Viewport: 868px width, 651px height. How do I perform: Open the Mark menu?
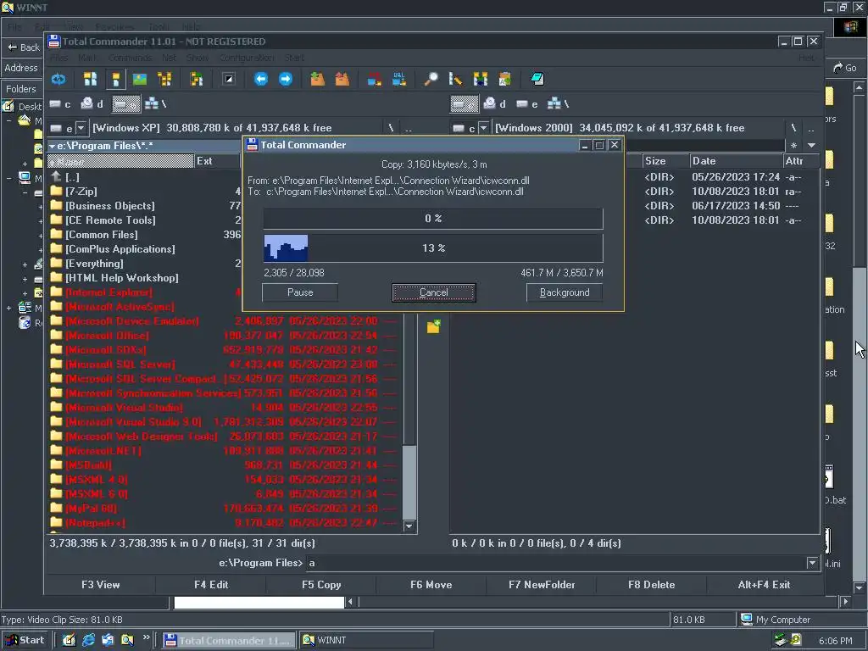[87, 58]
